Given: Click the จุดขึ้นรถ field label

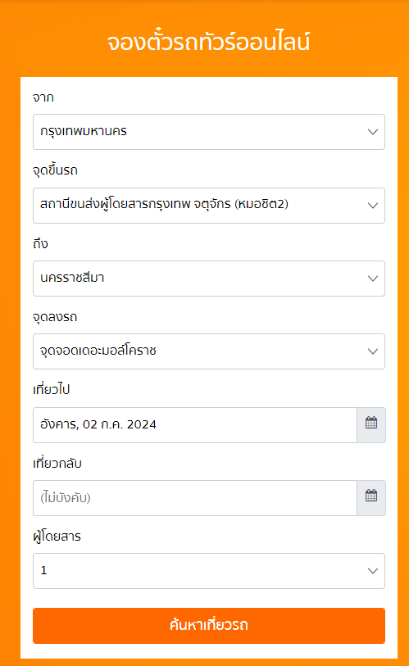Looking at the screenshot, I should point(55,170).
